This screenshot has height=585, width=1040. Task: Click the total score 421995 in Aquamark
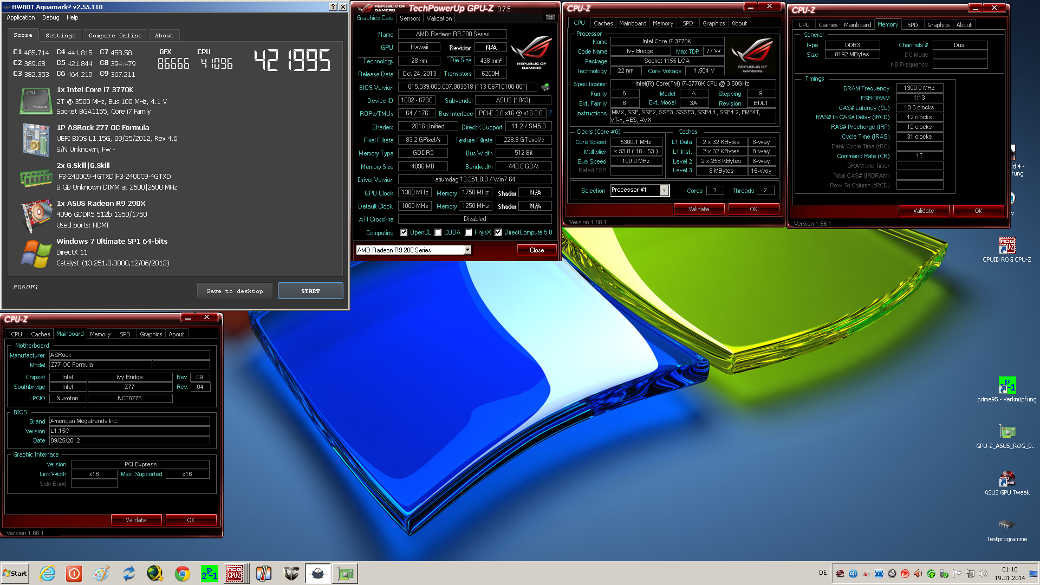pos(292,60)
